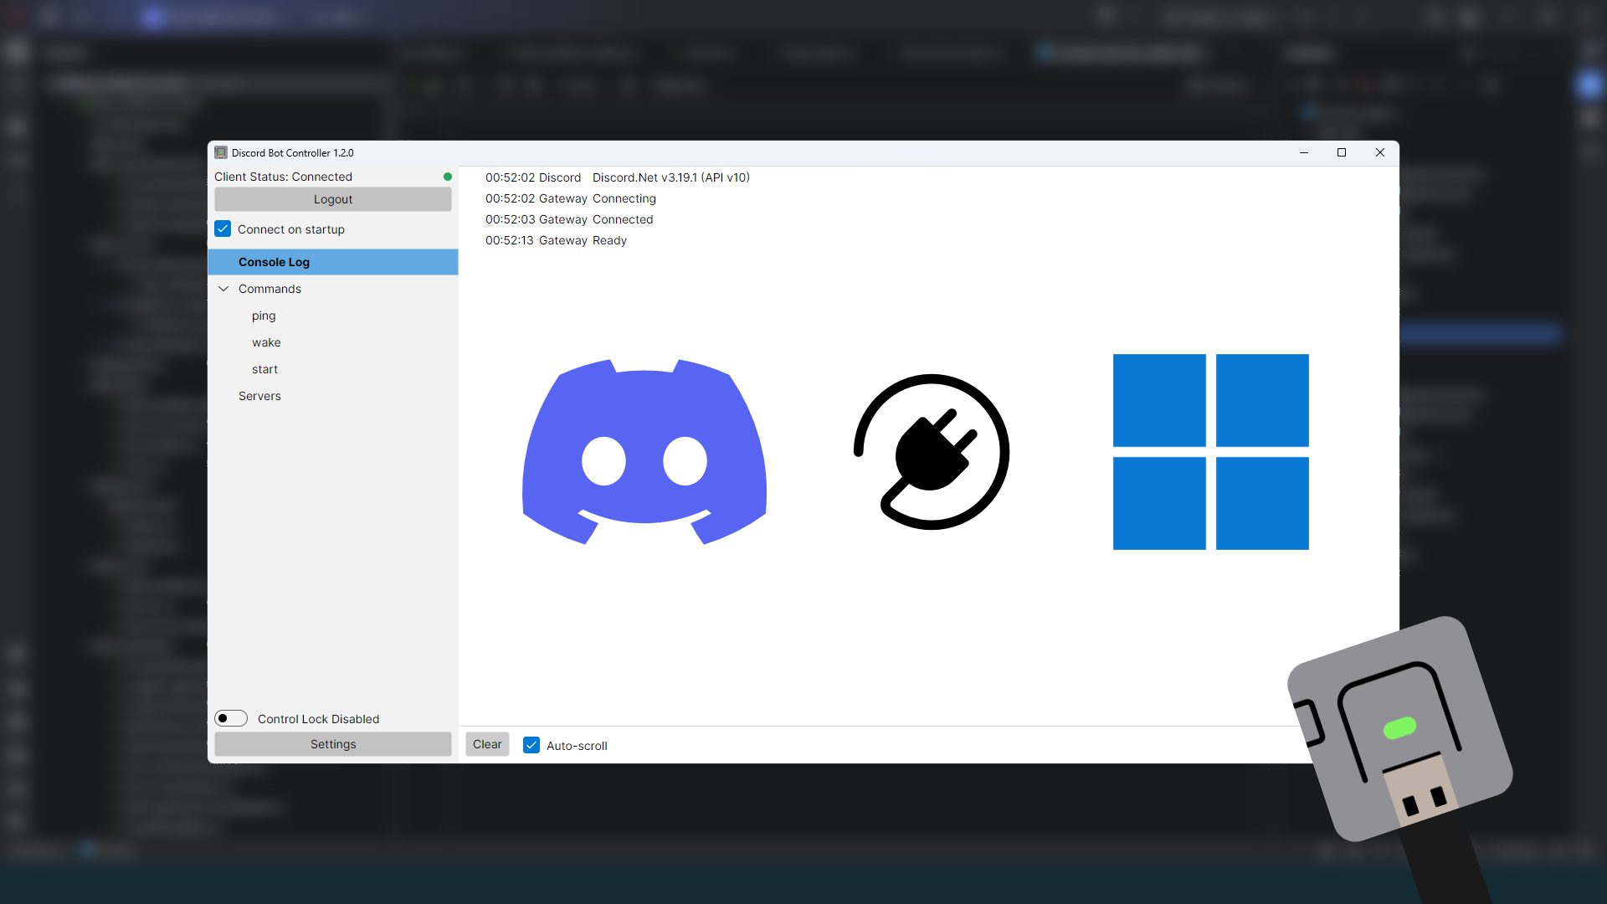This screenshot has height=904, width=1607.
Task: Click the USB device illustration
Action: coord(1400,729)
